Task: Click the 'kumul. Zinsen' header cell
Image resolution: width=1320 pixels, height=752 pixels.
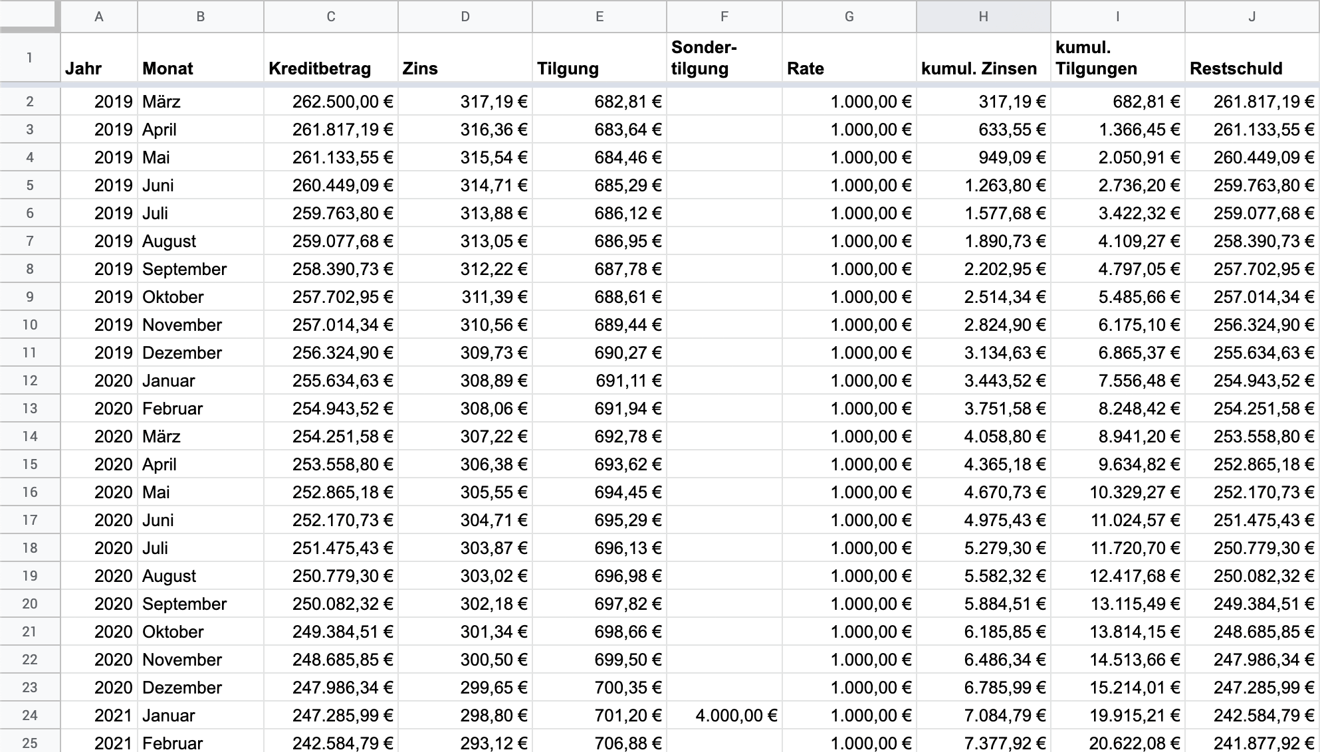Action: click(984, 58)
